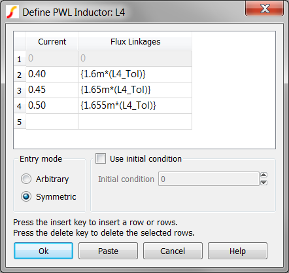Decrement the initial condition value

pos(263,183)
